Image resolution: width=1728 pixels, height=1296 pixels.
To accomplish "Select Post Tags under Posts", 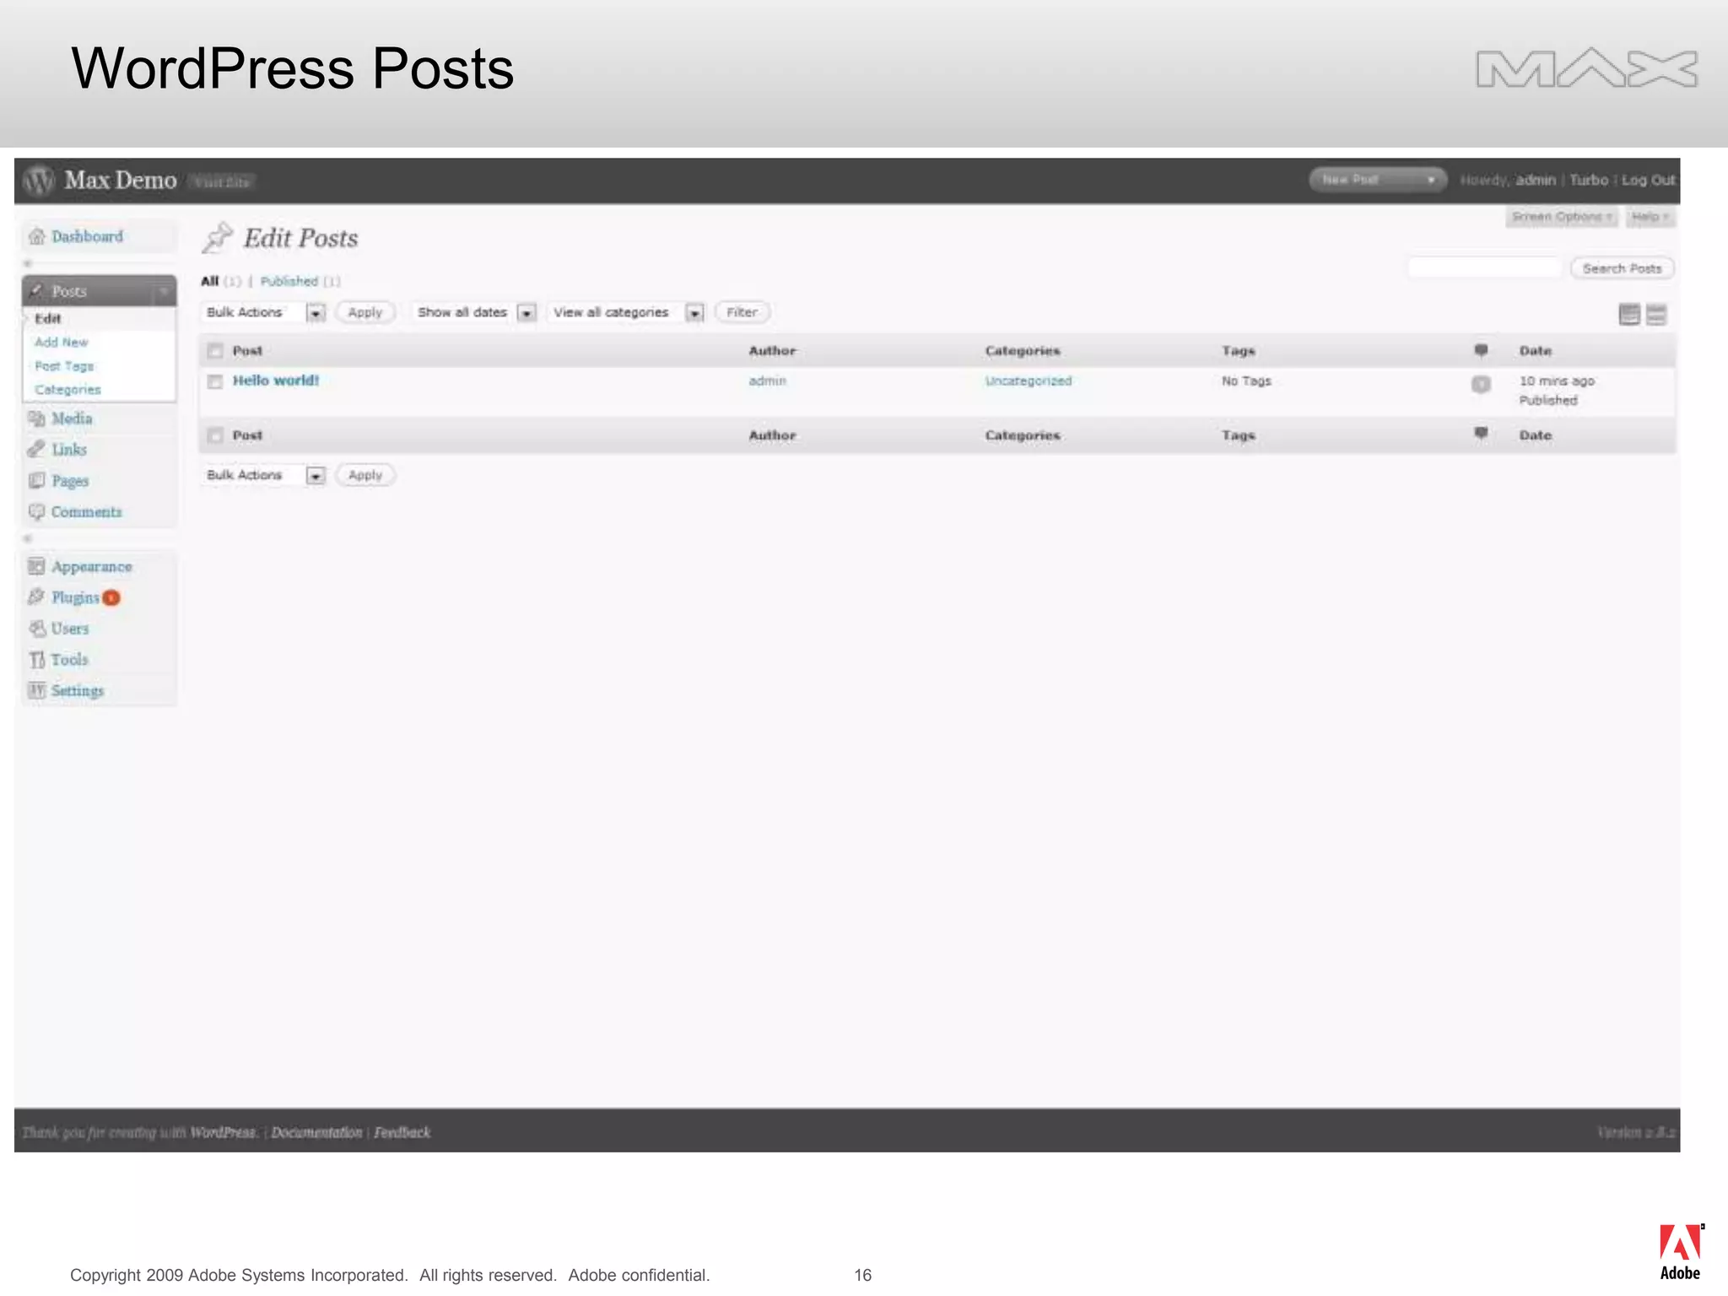I will 64,365.
